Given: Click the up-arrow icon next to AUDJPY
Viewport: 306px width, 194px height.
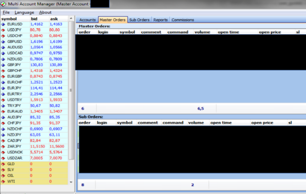Looking at the screenshot, I should 3,117.
